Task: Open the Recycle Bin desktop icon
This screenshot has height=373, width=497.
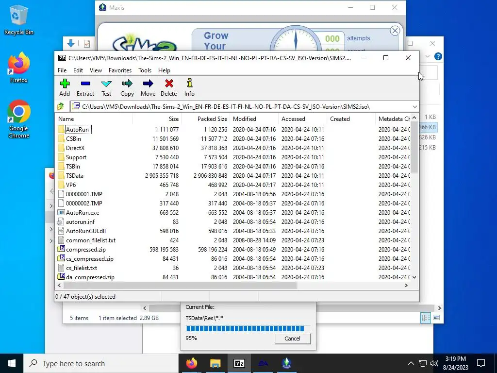Action: [19, 19]
